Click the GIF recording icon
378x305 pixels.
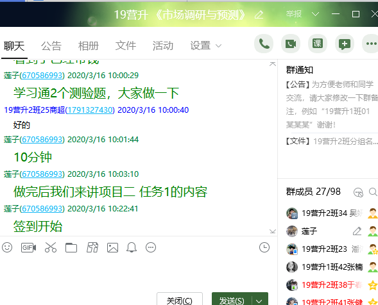point(29,247)
